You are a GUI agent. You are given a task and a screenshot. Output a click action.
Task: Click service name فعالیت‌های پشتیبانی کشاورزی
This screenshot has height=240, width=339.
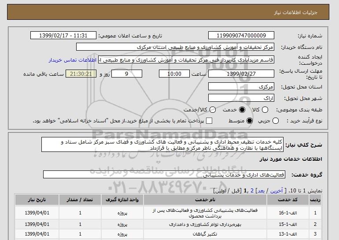(x=205, y=213)
